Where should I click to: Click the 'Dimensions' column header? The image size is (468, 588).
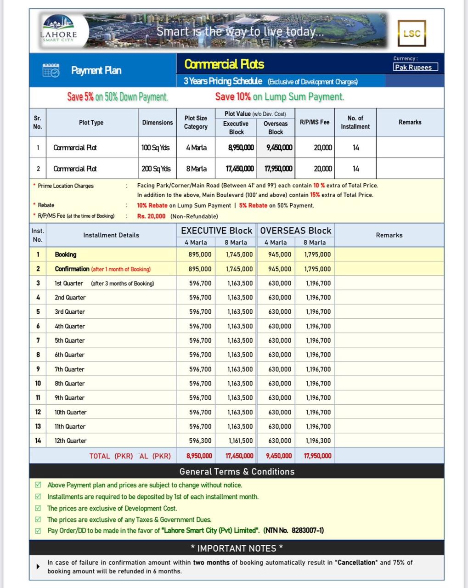[x=158, y=123]
